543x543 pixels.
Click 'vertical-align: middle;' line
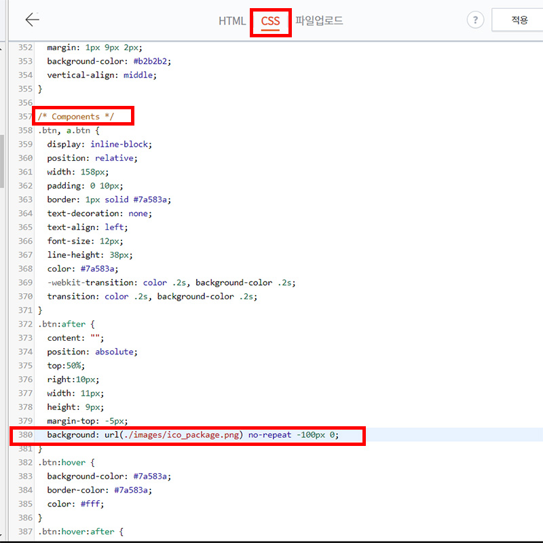pos(102,75)
